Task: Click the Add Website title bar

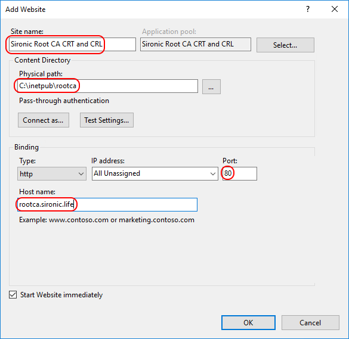Action: [x=156, y=10]
